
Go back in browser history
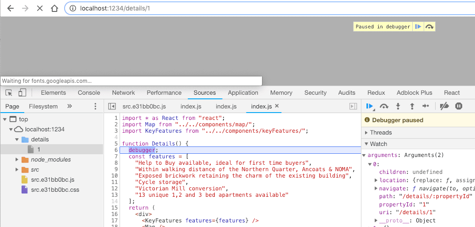tap(10, 8)
